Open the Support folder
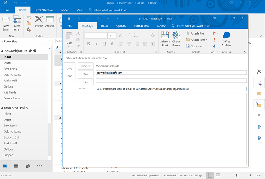The height and width of the screenshot is (179, 265). 9,155
